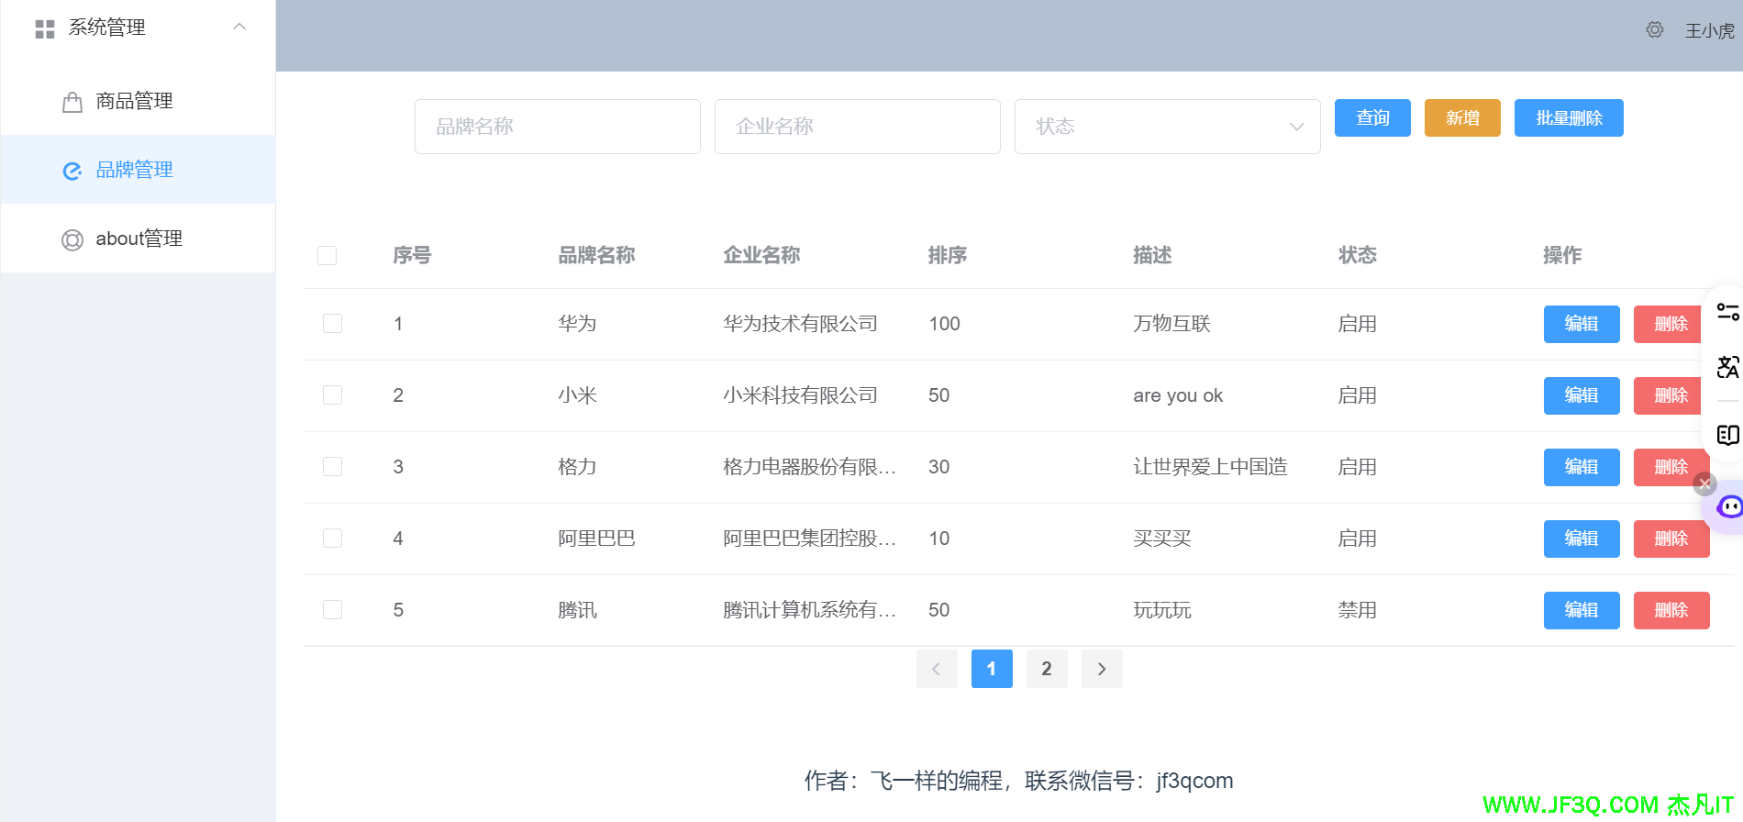The image size is (1743, 822).
Task: Open the 状态 dropdown filter
Action: [1166, 127]
